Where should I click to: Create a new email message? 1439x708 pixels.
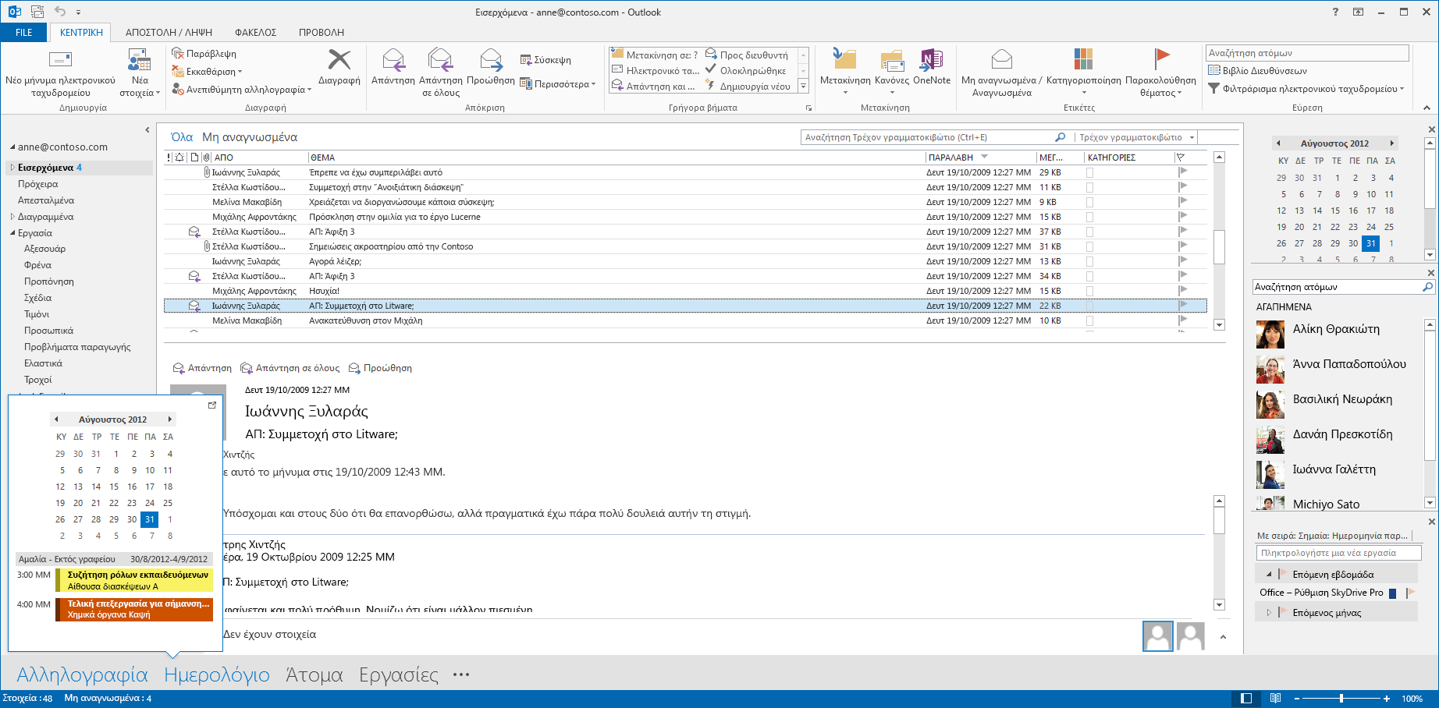click(x=60, y=73)
